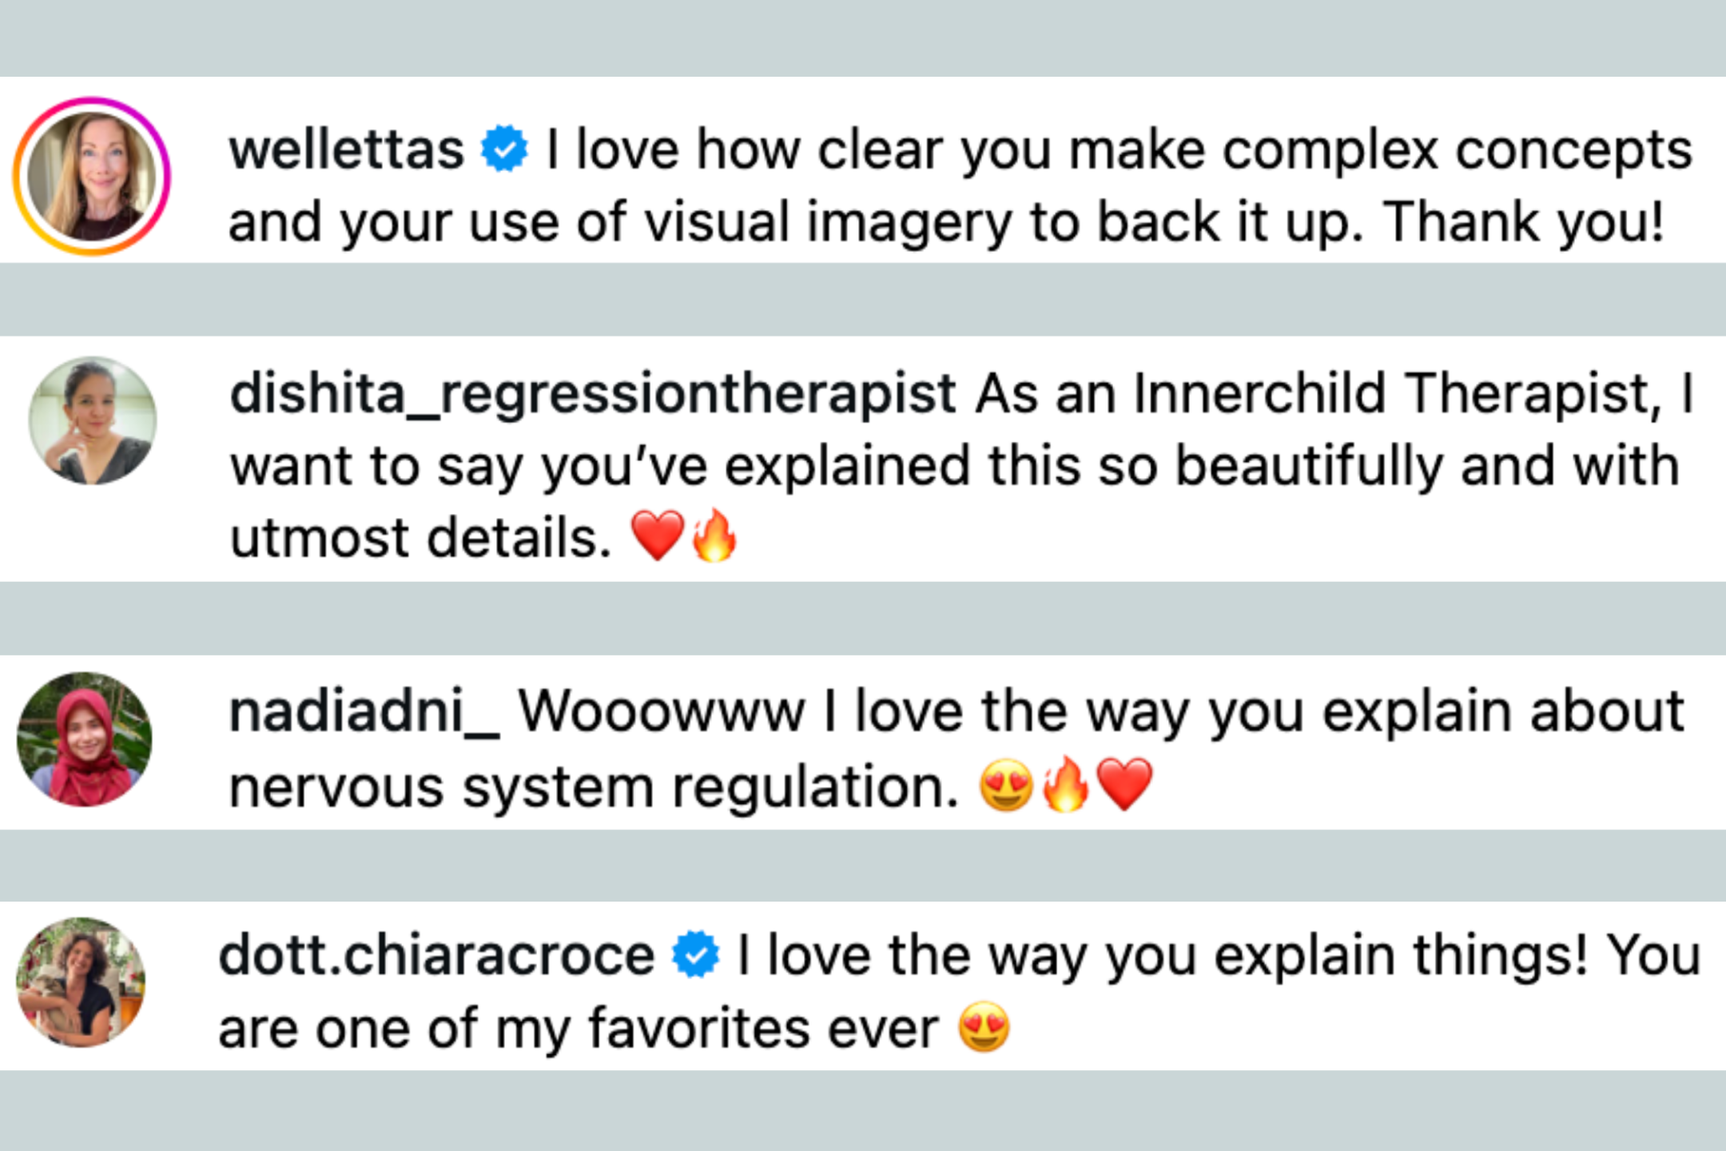This screenshot has width=1726, height=1151.
Task: Click the verified badge next to wellettas
Action: (x=504, y=149)
